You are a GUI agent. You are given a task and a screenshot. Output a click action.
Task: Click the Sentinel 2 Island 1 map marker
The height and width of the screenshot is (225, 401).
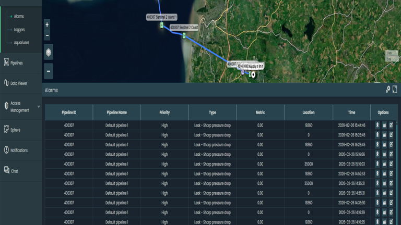point(162,25)
